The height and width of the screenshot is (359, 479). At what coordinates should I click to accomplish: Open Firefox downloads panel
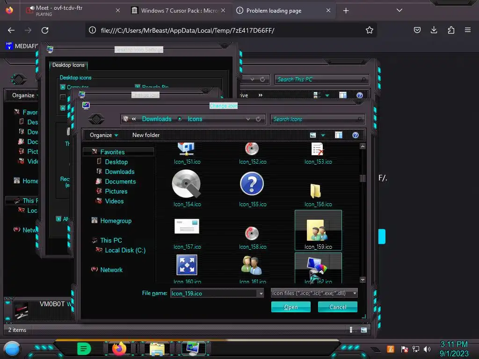[434, 30]
